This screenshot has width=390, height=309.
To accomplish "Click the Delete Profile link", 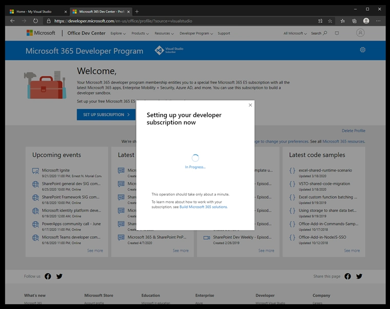I will coord(354,131).
